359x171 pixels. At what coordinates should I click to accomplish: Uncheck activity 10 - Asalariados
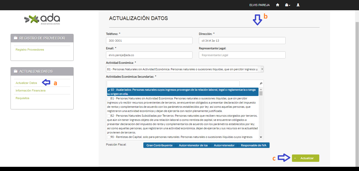click(109, 90)
